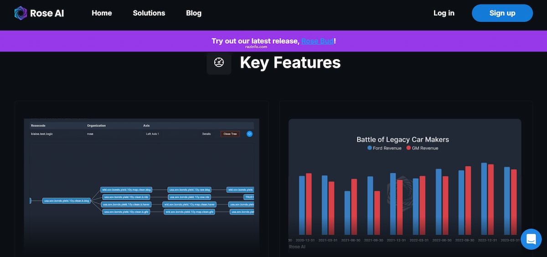Navigate to the Blog
Image resolution: width=547 pixels, height=257 pixels.
pyautogui.click(x=194, y=13)
